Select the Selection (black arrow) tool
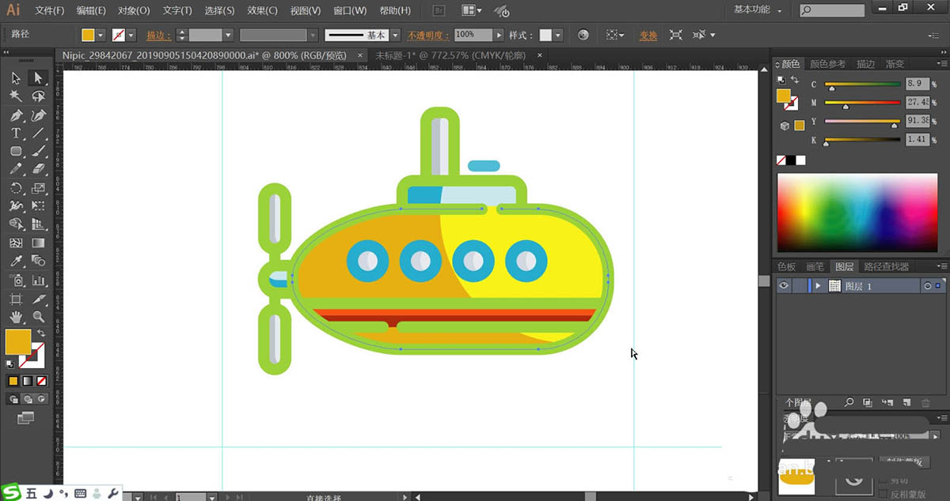950x501 pixels. (x=16, y=77)
